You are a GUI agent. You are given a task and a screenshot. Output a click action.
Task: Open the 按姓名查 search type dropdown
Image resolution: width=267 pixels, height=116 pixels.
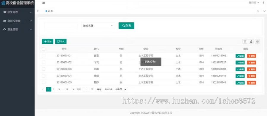[x=98, y=26]
